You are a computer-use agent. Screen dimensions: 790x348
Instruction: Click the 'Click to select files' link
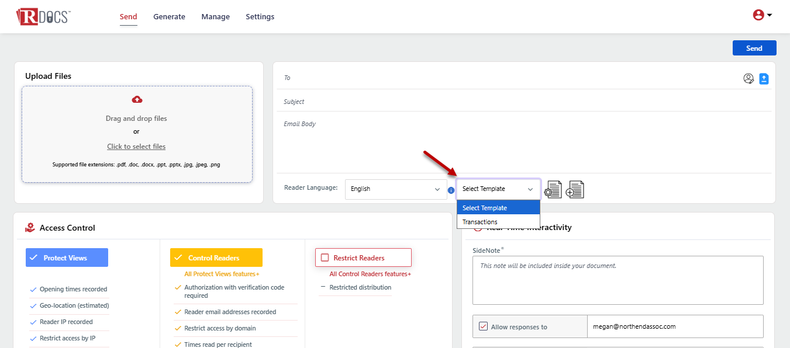pyautogui.click(x=136, y=147)
